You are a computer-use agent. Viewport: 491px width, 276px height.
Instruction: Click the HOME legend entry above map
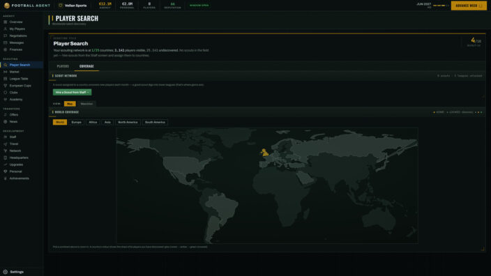tap(439, 112)
